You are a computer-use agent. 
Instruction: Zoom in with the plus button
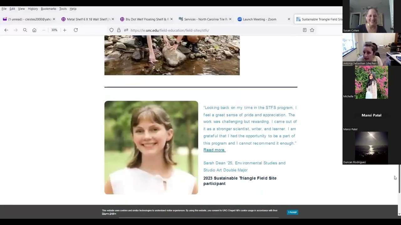tap(65, 30)
